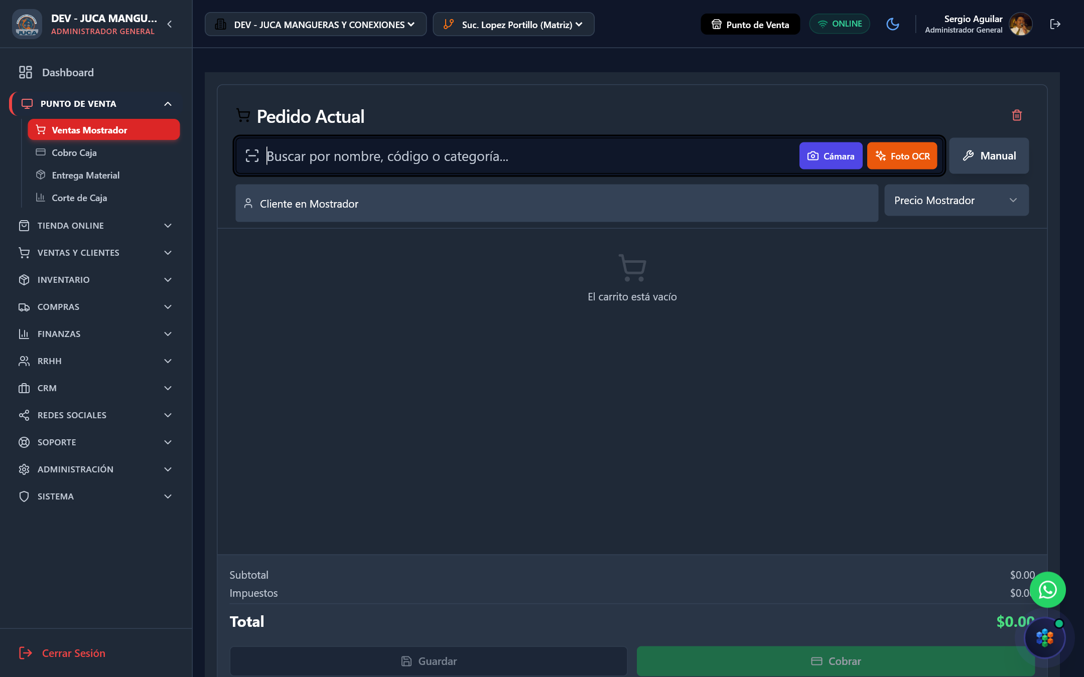Click REDES SOCIALES share icon
Viewport: 1084px width, 677px height.
coord(24,415)
